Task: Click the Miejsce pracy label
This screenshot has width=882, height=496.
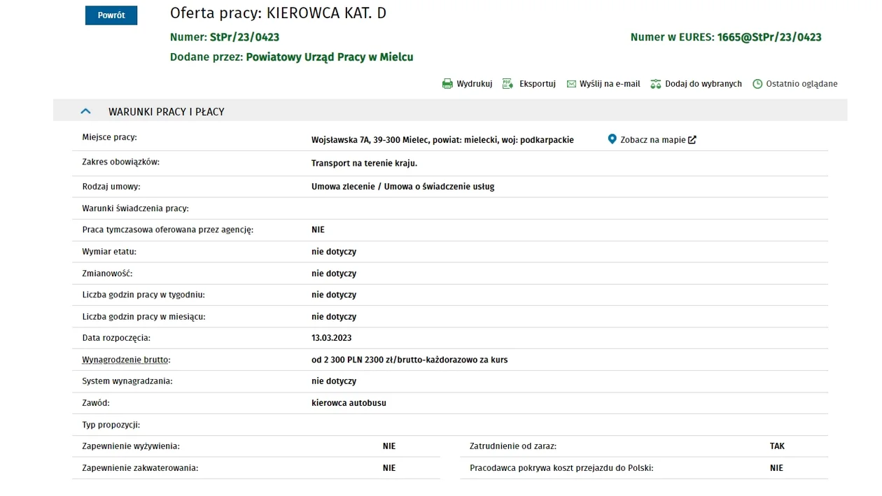Action: [109, 137]
